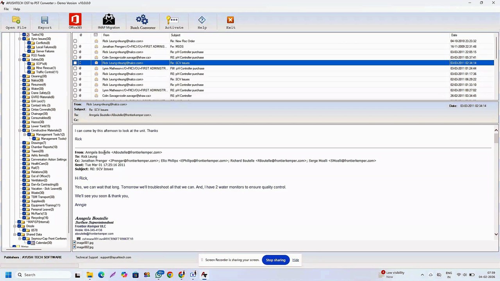
Task: Open the File menu
Action: [x=6, y=9]
